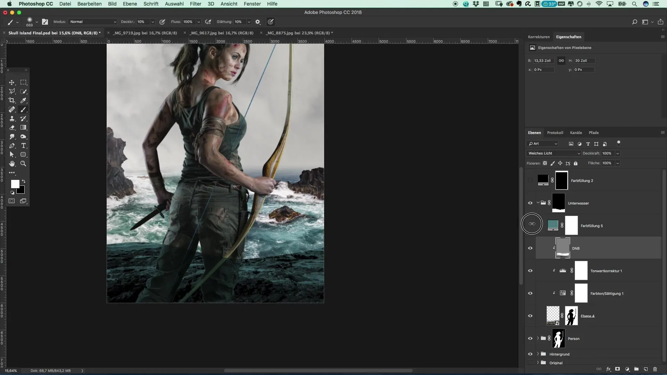Open smoothing options gear

(x=258, y=22)
